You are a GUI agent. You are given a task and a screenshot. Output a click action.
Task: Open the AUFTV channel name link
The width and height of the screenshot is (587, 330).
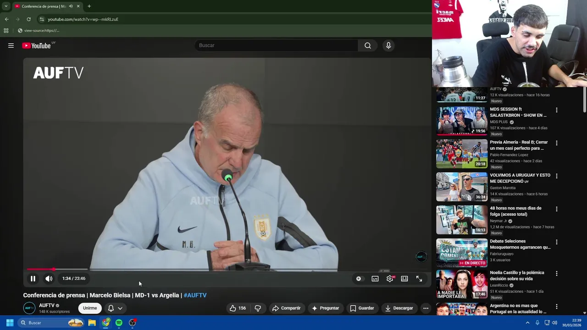(47, 305)
